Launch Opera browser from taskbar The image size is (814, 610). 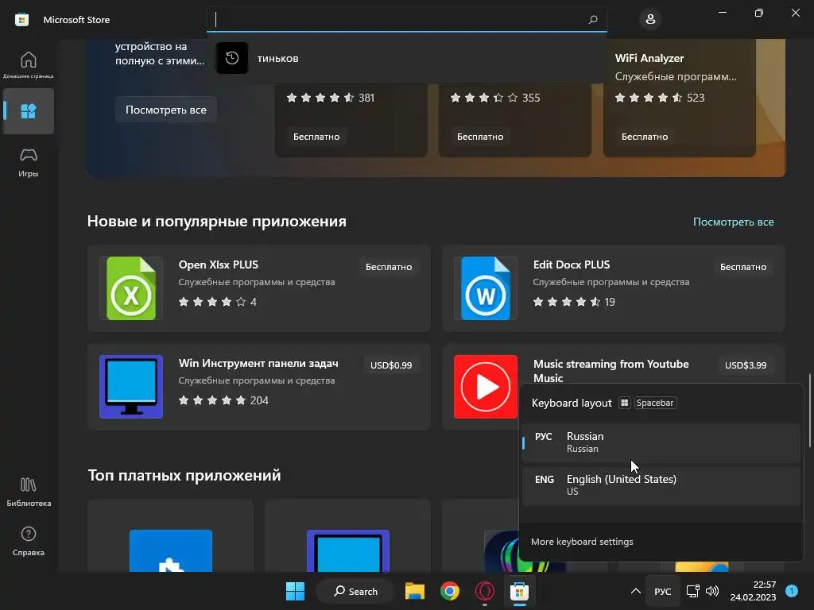point(484,591)
